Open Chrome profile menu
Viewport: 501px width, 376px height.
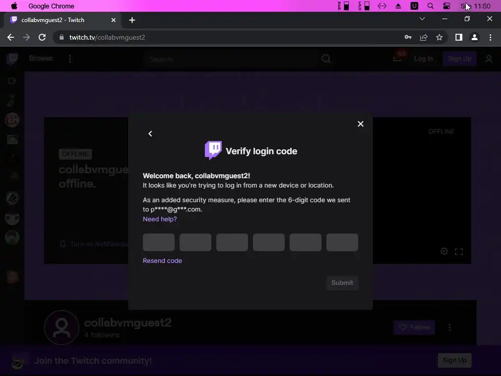click(475, 37)
